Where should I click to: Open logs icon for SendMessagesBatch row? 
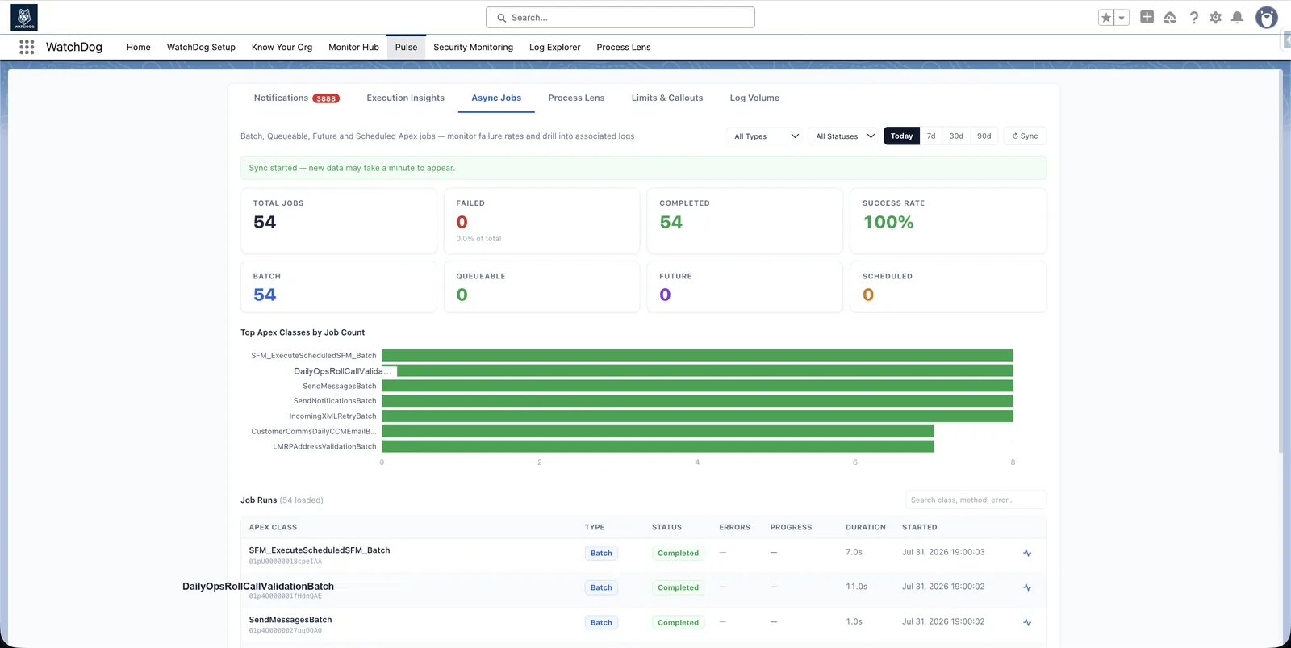(x=1027, y=622)
